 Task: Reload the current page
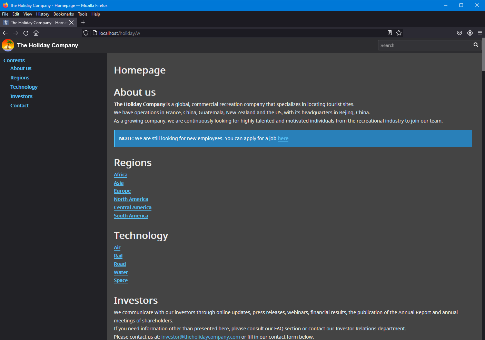pyautogui.click(x=26, y=33)
